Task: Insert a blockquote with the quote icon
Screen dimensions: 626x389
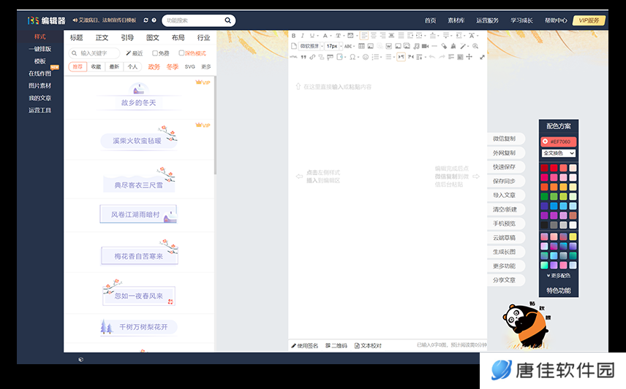Action: pyautogui.click(x=303, y=57)
